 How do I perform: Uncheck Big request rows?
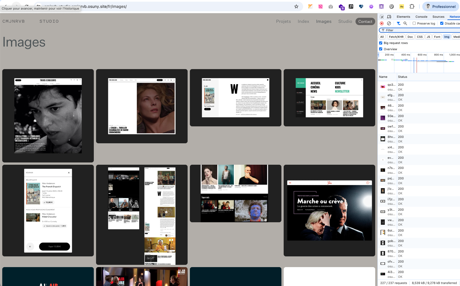[381, 43]
